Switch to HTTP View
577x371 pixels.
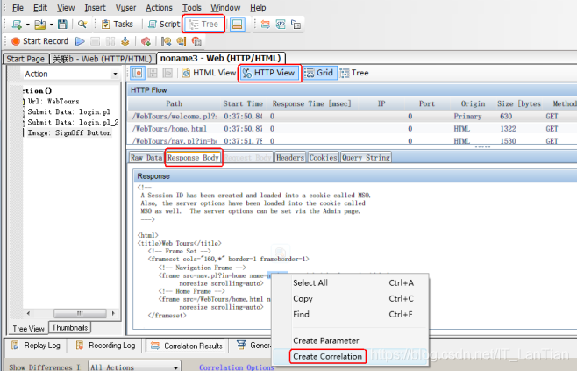(x=269, y=73)
